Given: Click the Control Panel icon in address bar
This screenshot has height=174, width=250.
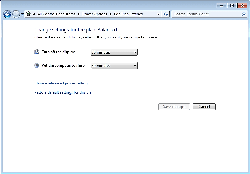Looking at the screenshot, I should (x=28, y=14).
